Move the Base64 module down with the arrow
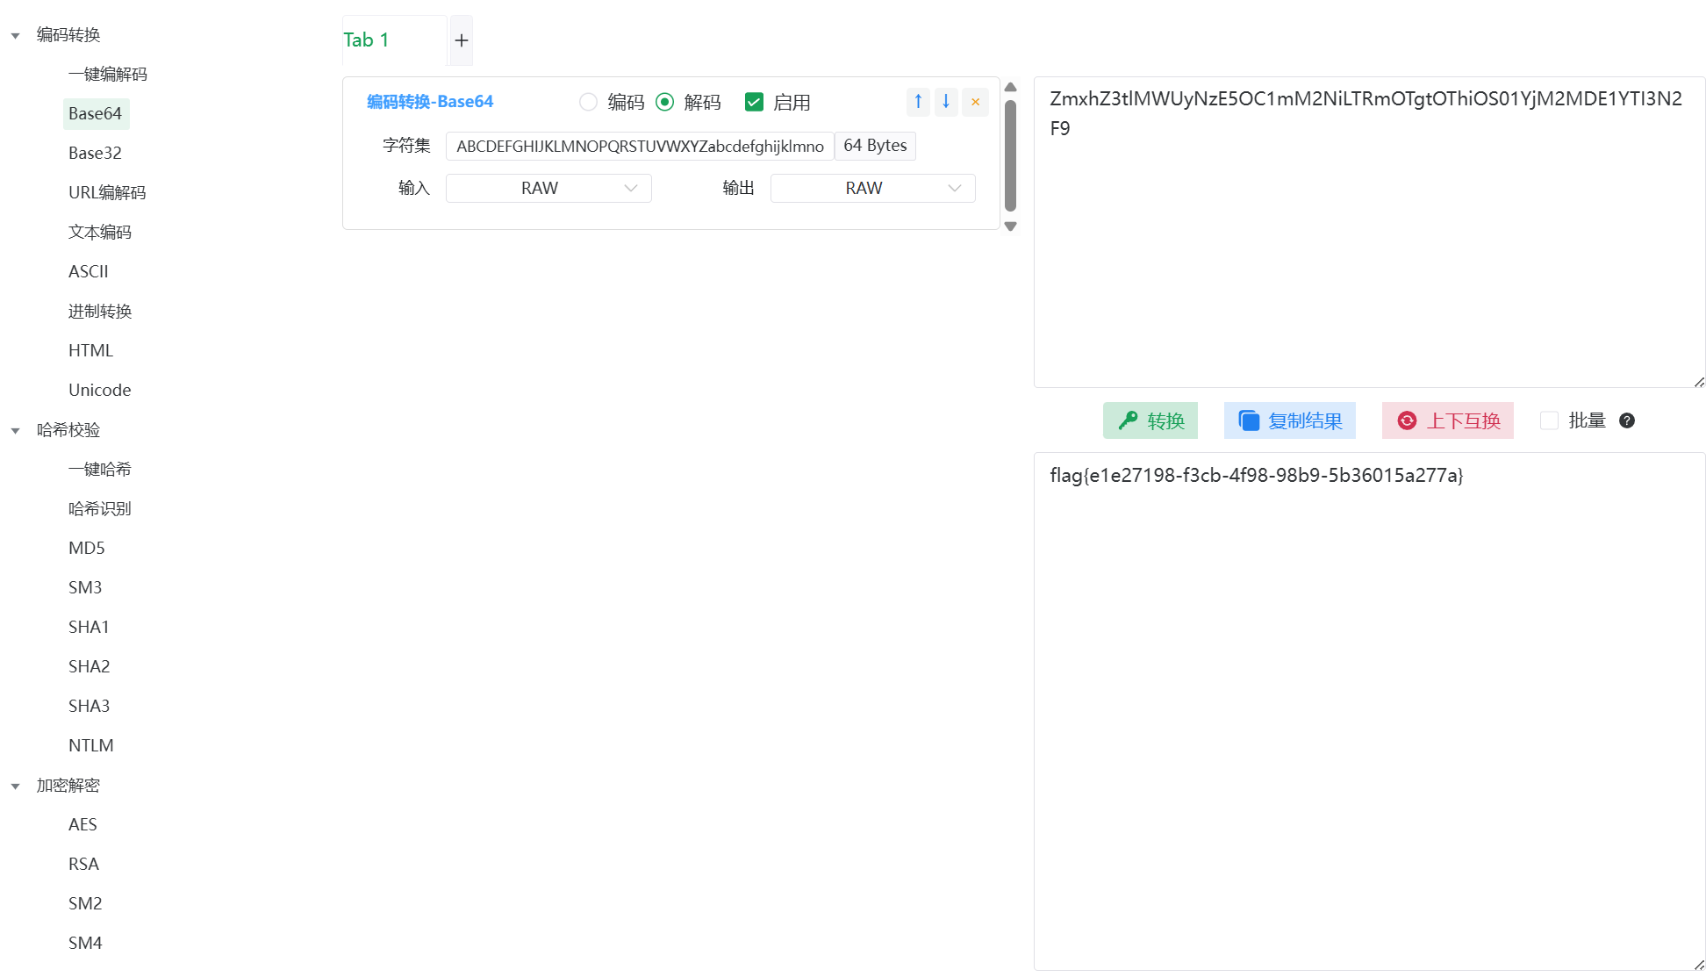The image size is (1706, 977). click(946, 102)
